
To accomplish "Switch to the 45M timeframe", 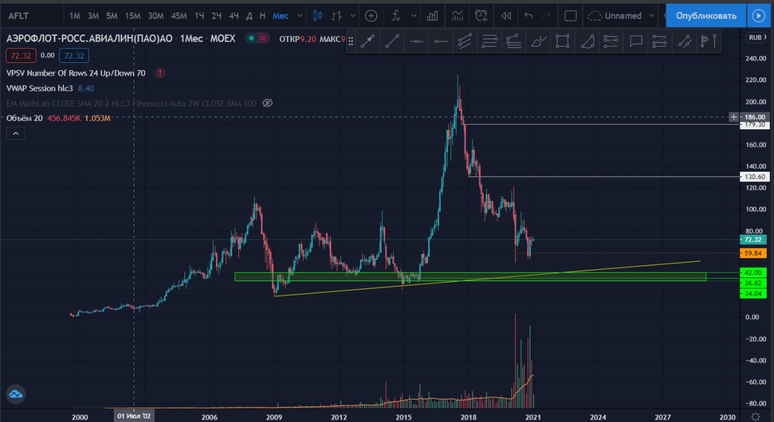I will coord(179,16).
